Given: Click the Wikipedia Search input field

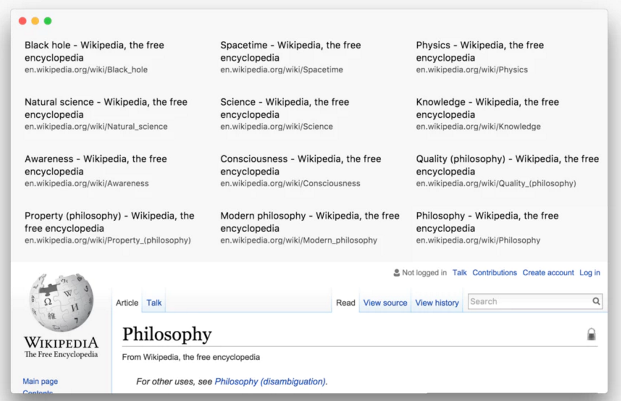Looking at the screenshot, I should 529,301.
